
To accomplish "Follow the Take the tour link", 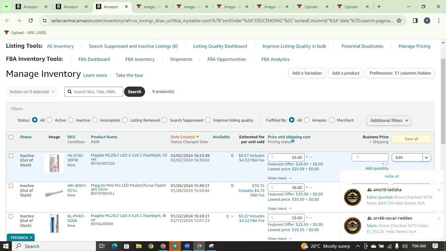I will click(130, 75).
